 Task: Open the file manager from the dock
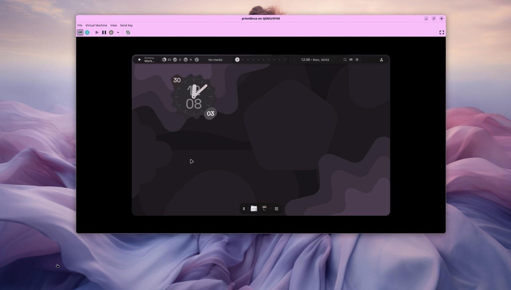(x=254, y=208)
